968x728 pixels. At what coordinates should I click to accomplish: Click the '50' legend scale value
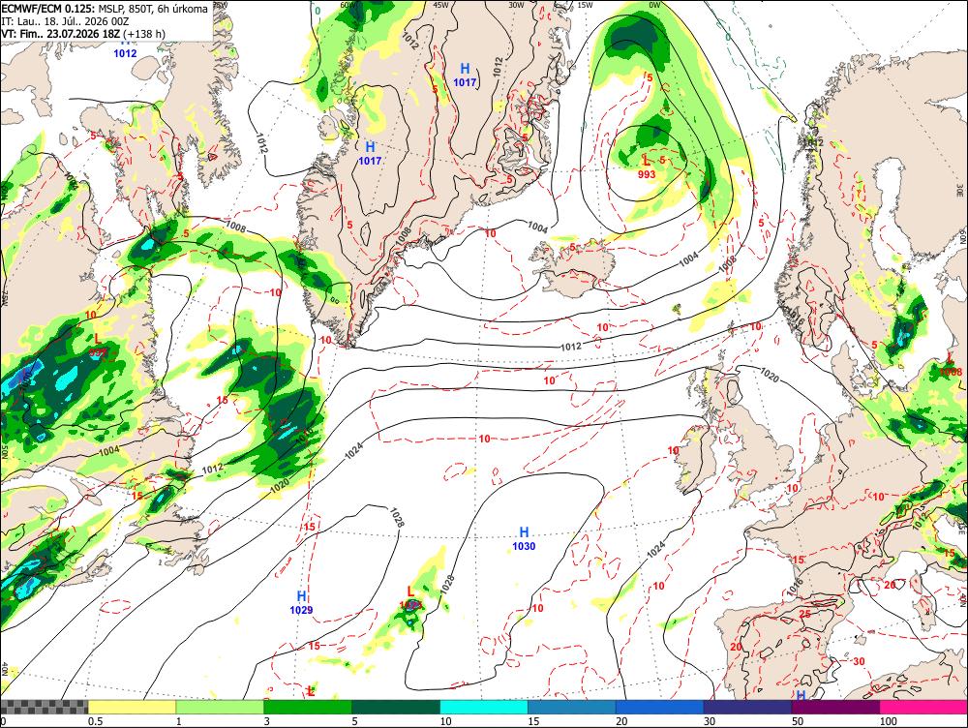tap(798, 721)
